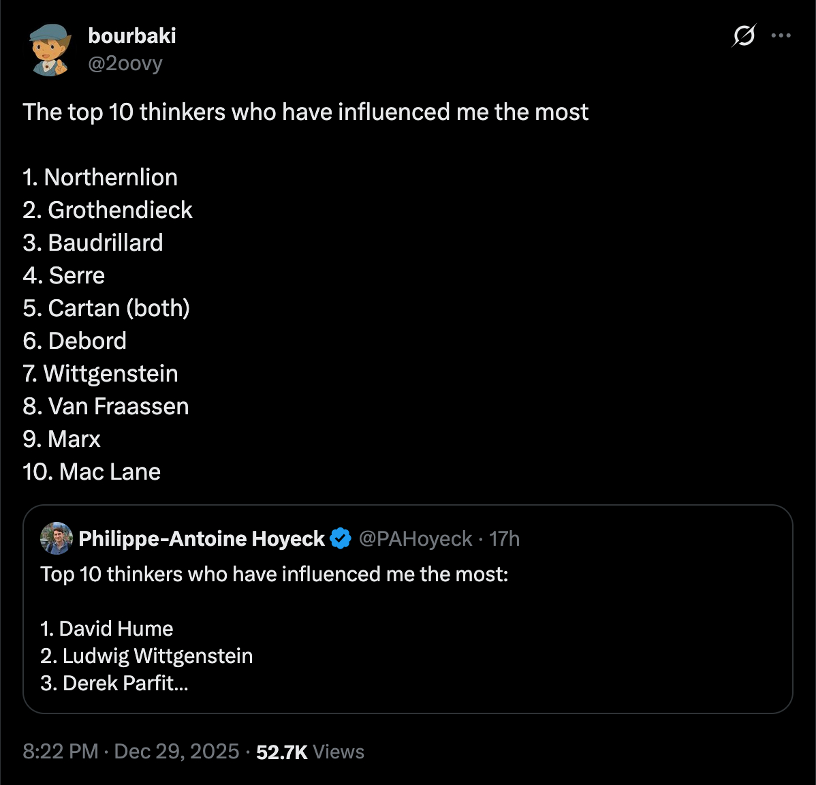Viewport: 816px width, 785px height.
Task: Click the Grok explain icon
Action: [744, 35]
